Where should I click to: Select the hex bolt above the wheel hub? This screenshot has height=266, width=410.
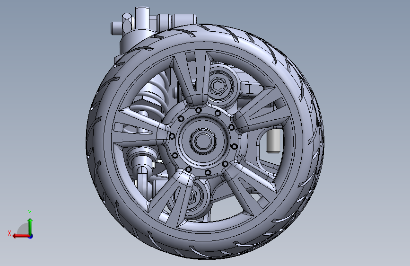tap(218, 85)
